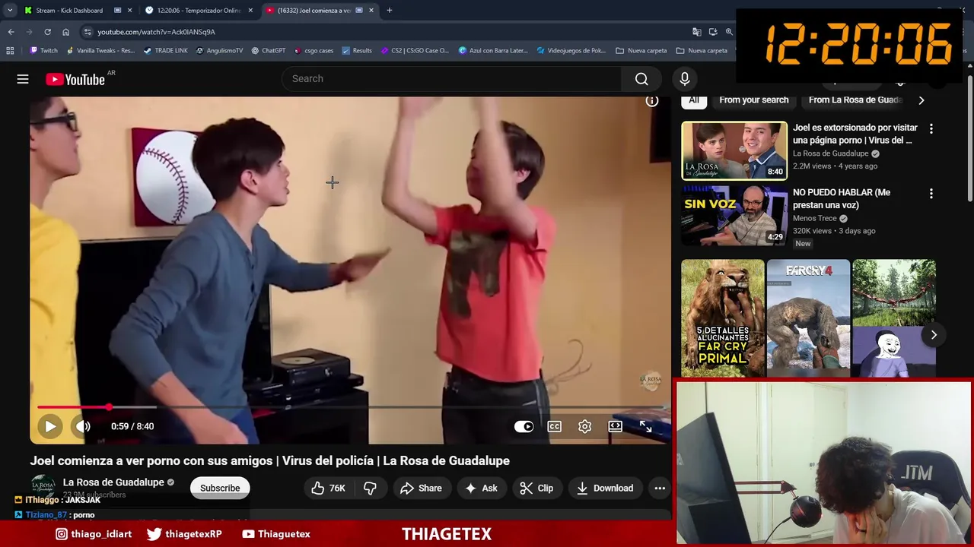Open the ChatGPT bookmark

pyautogui.click(x=268, y=51)
